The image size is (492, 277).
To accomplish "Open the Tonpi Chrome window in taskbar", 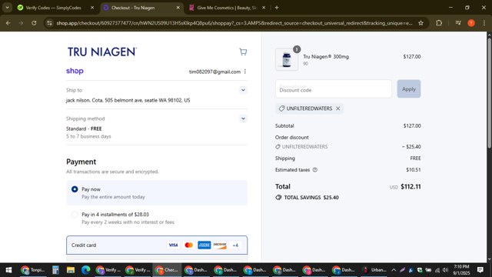I will pos(33,270).
